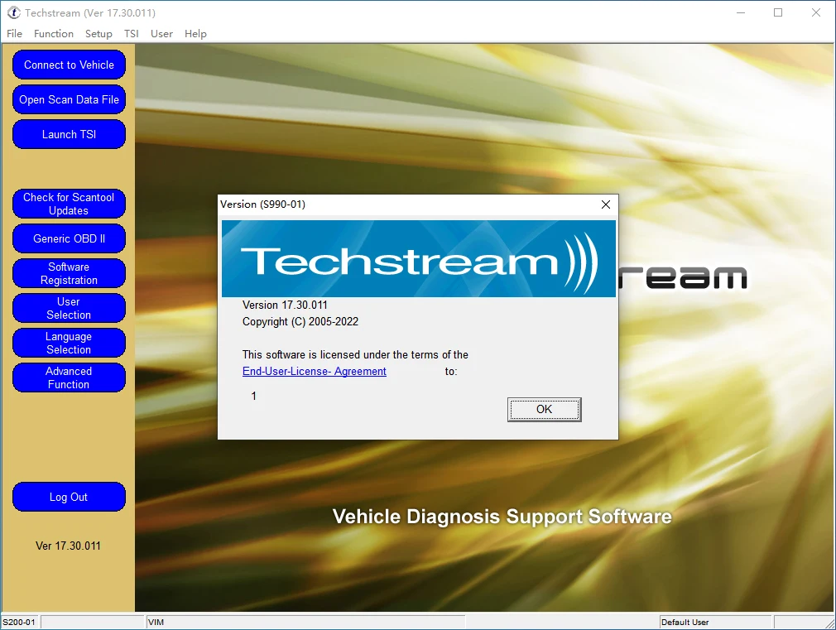Open the Function menu
Viewport: 836px width, 630px height.
[54, 34]
